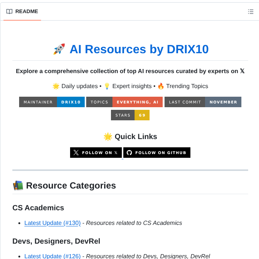Click the CS Academics heading
The height and width of the screenshot is (259, 259).
(38, 208)
